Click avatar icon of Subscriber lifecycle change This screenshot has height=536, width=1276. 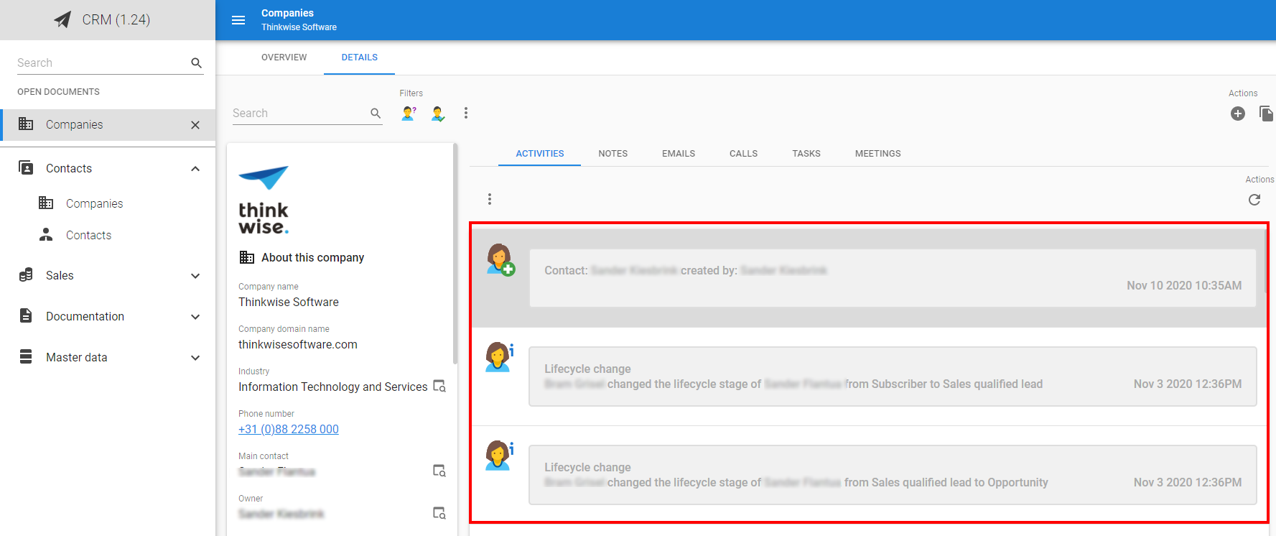[499, 357]
